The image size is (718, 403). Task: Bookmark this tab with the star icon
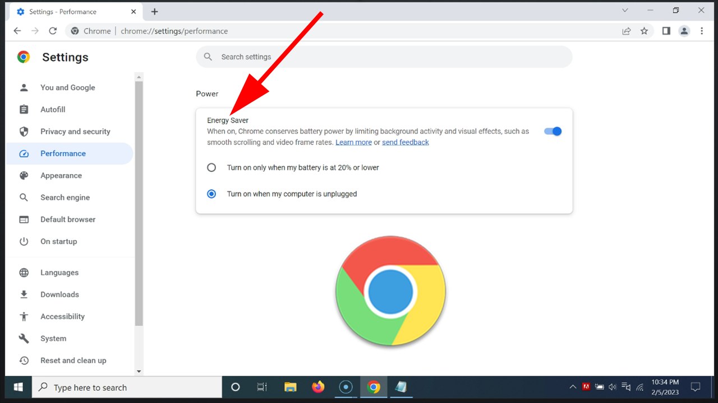tap(644, 31)
